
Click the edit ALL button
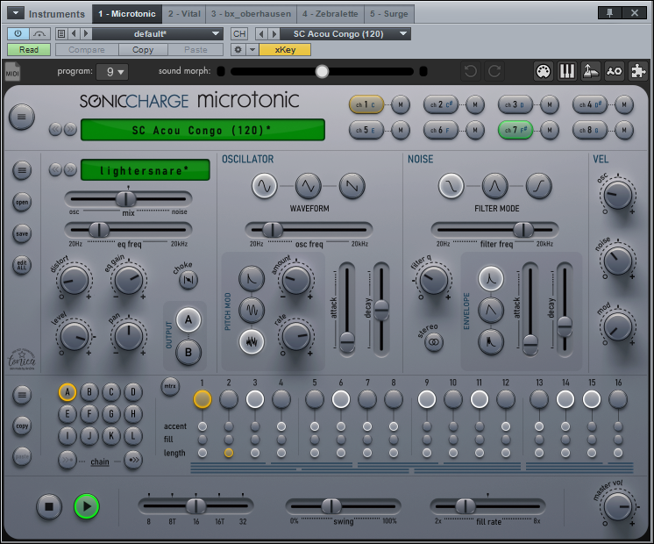tap(22, 265)
